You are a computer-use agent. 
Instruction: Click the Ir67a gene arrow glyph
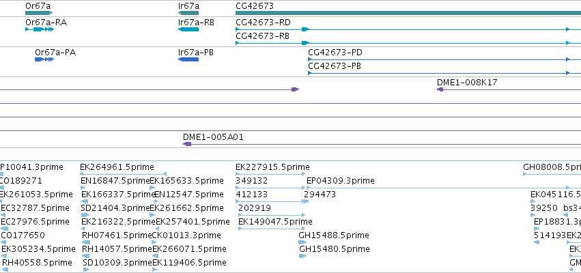[188, 13]
